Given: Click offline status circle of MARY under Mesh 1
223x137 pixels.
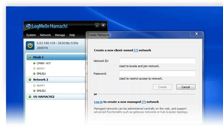Looking at the screenshot, I should tap(34, 68).
